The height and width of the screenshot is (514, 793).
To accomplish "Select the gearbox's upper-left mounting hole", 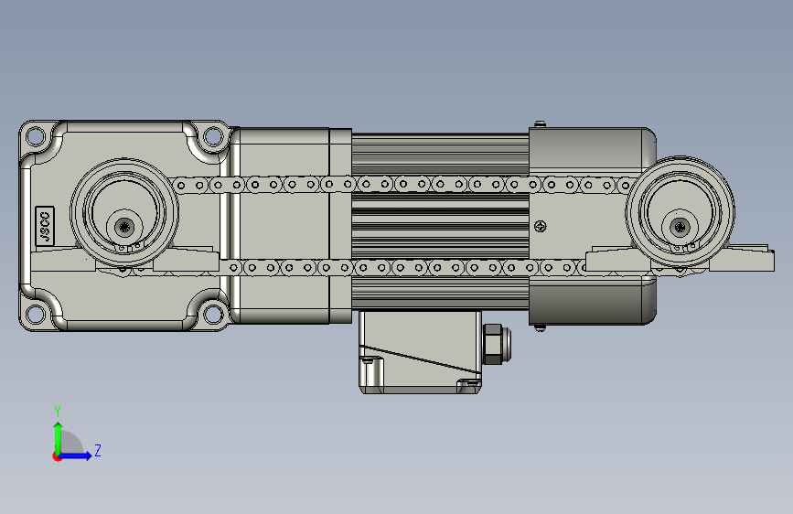I will 36,136.
